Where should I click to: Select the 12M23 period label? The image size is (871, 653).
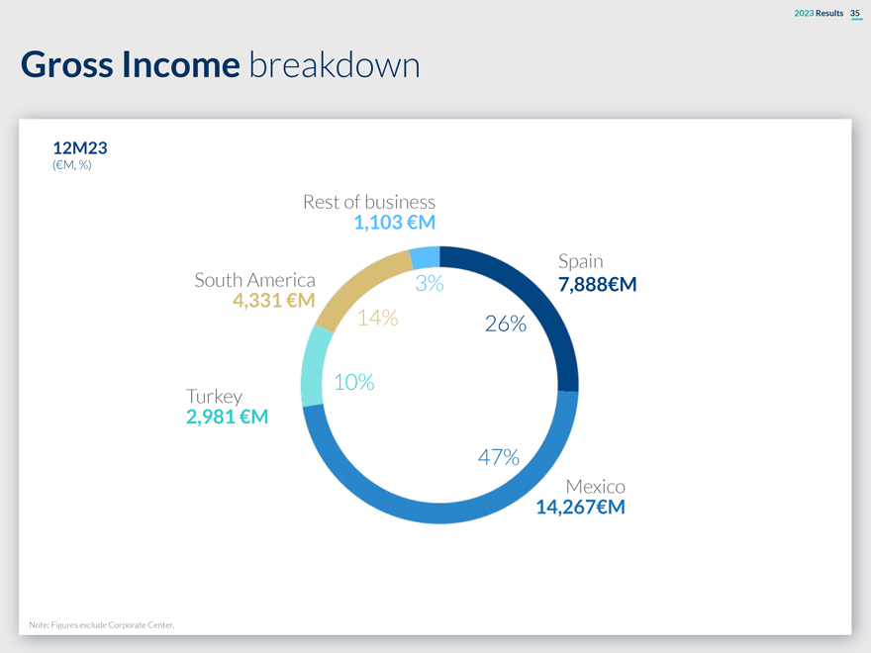click(79, 148)
